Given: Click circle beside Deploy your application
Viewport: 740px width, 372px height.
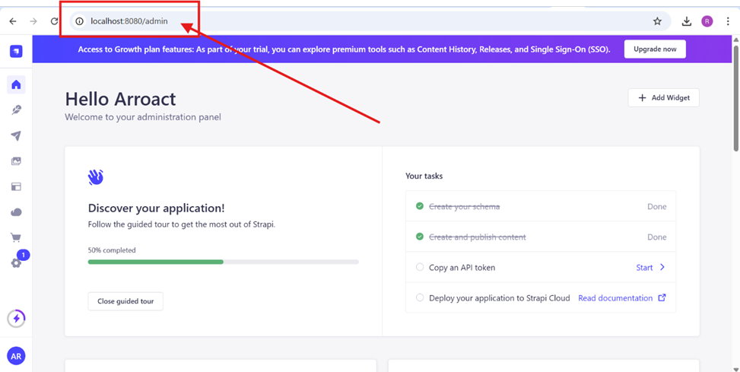Looking at the screenshot, I should [420, 298].
